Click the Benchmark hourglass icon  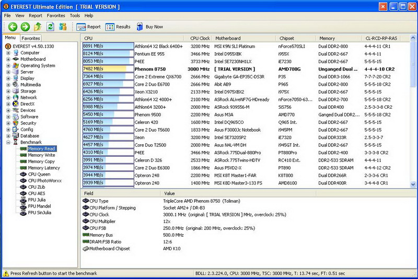pos(16,142)
